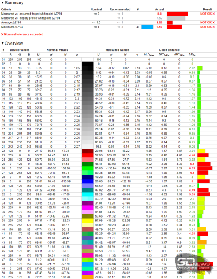Collapse the Summary section
The image size is (217, 279).
click(2, 3)
